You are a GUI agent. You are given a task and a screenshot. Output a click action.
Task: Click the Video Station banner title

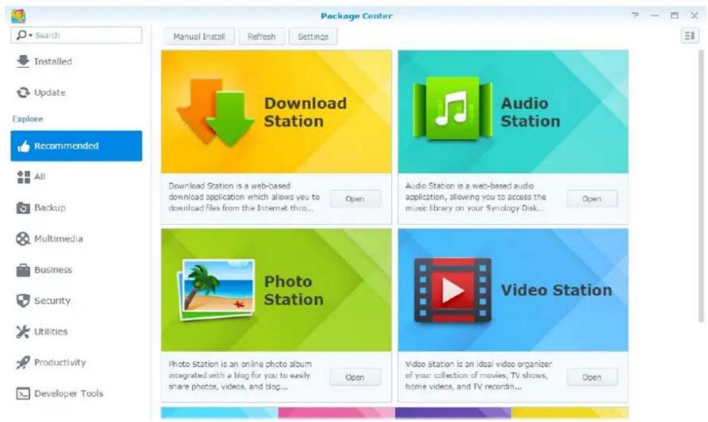click(x=556, y=290)
